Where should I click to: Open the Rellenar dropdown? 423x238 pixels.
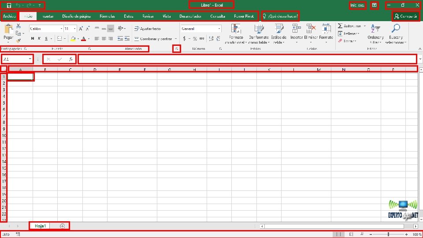(348, 34)
